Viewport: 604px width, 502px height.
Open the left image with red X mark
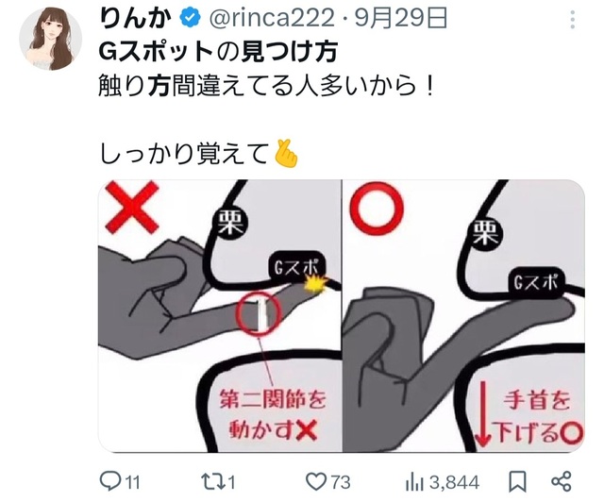[220, 316]
